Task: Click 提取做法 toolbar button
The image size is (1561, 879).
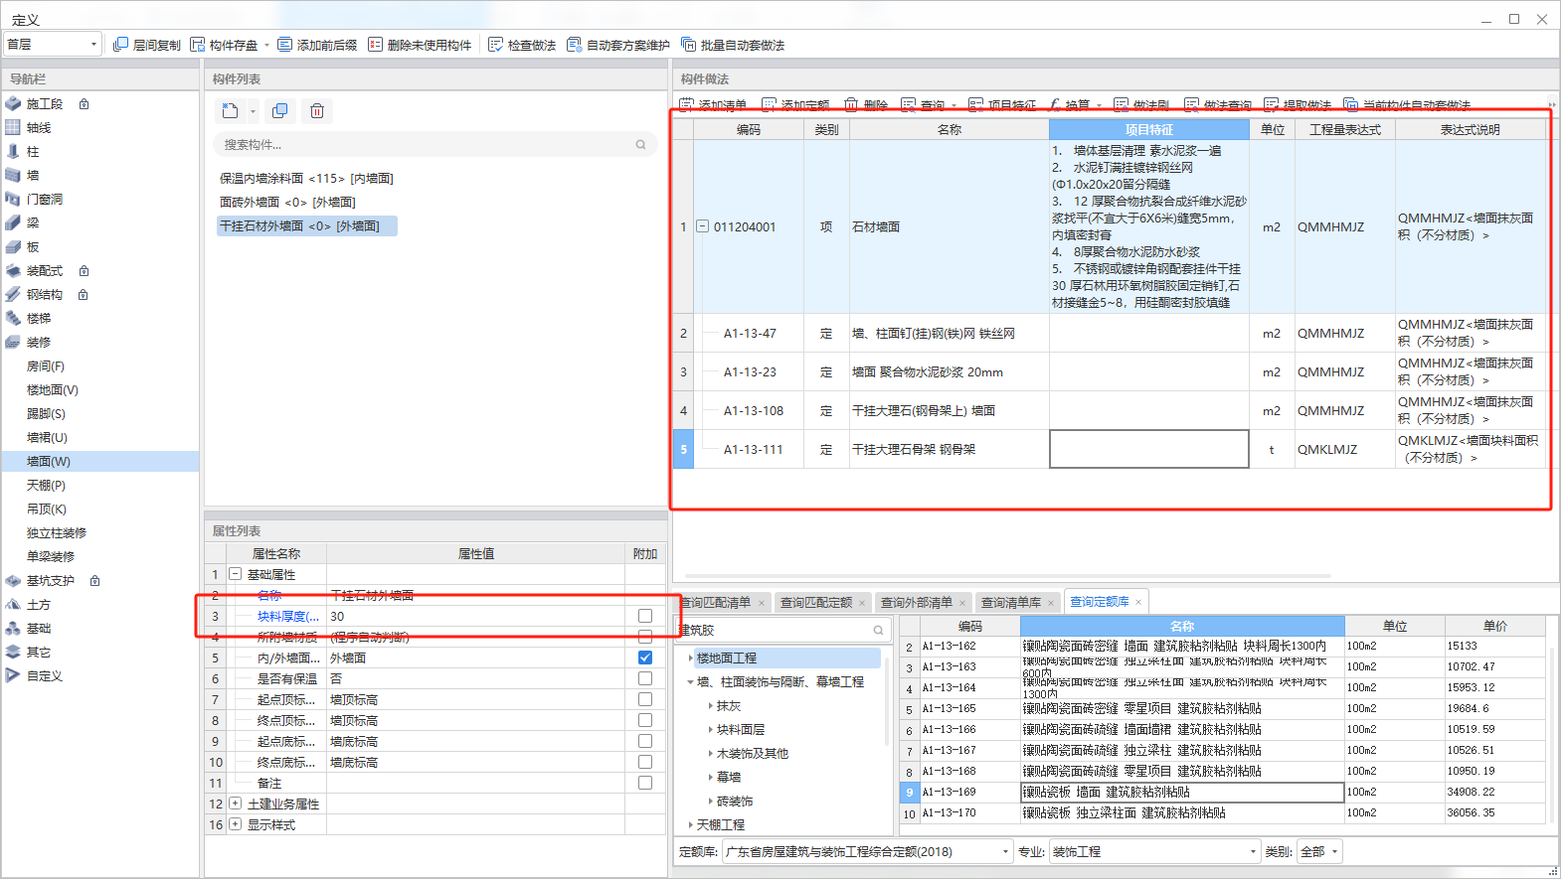Action: 1298,104
